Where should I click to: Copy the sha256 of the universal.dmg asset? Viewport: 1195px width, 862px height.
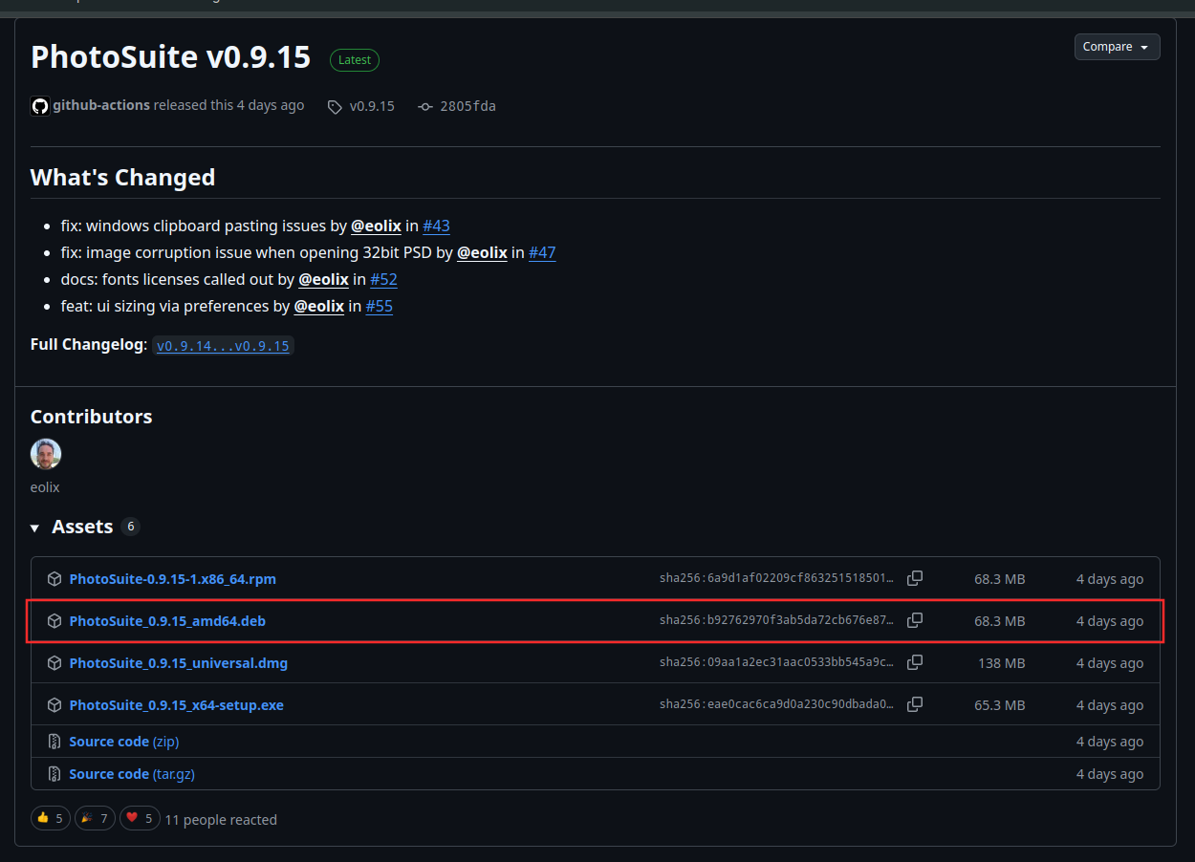(915, 662)
